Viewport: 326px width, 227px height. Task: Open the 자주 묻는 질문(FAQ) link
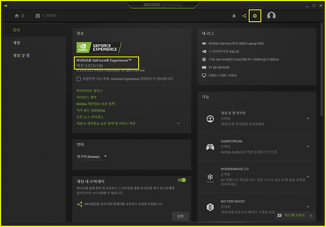tap(91, 110)
